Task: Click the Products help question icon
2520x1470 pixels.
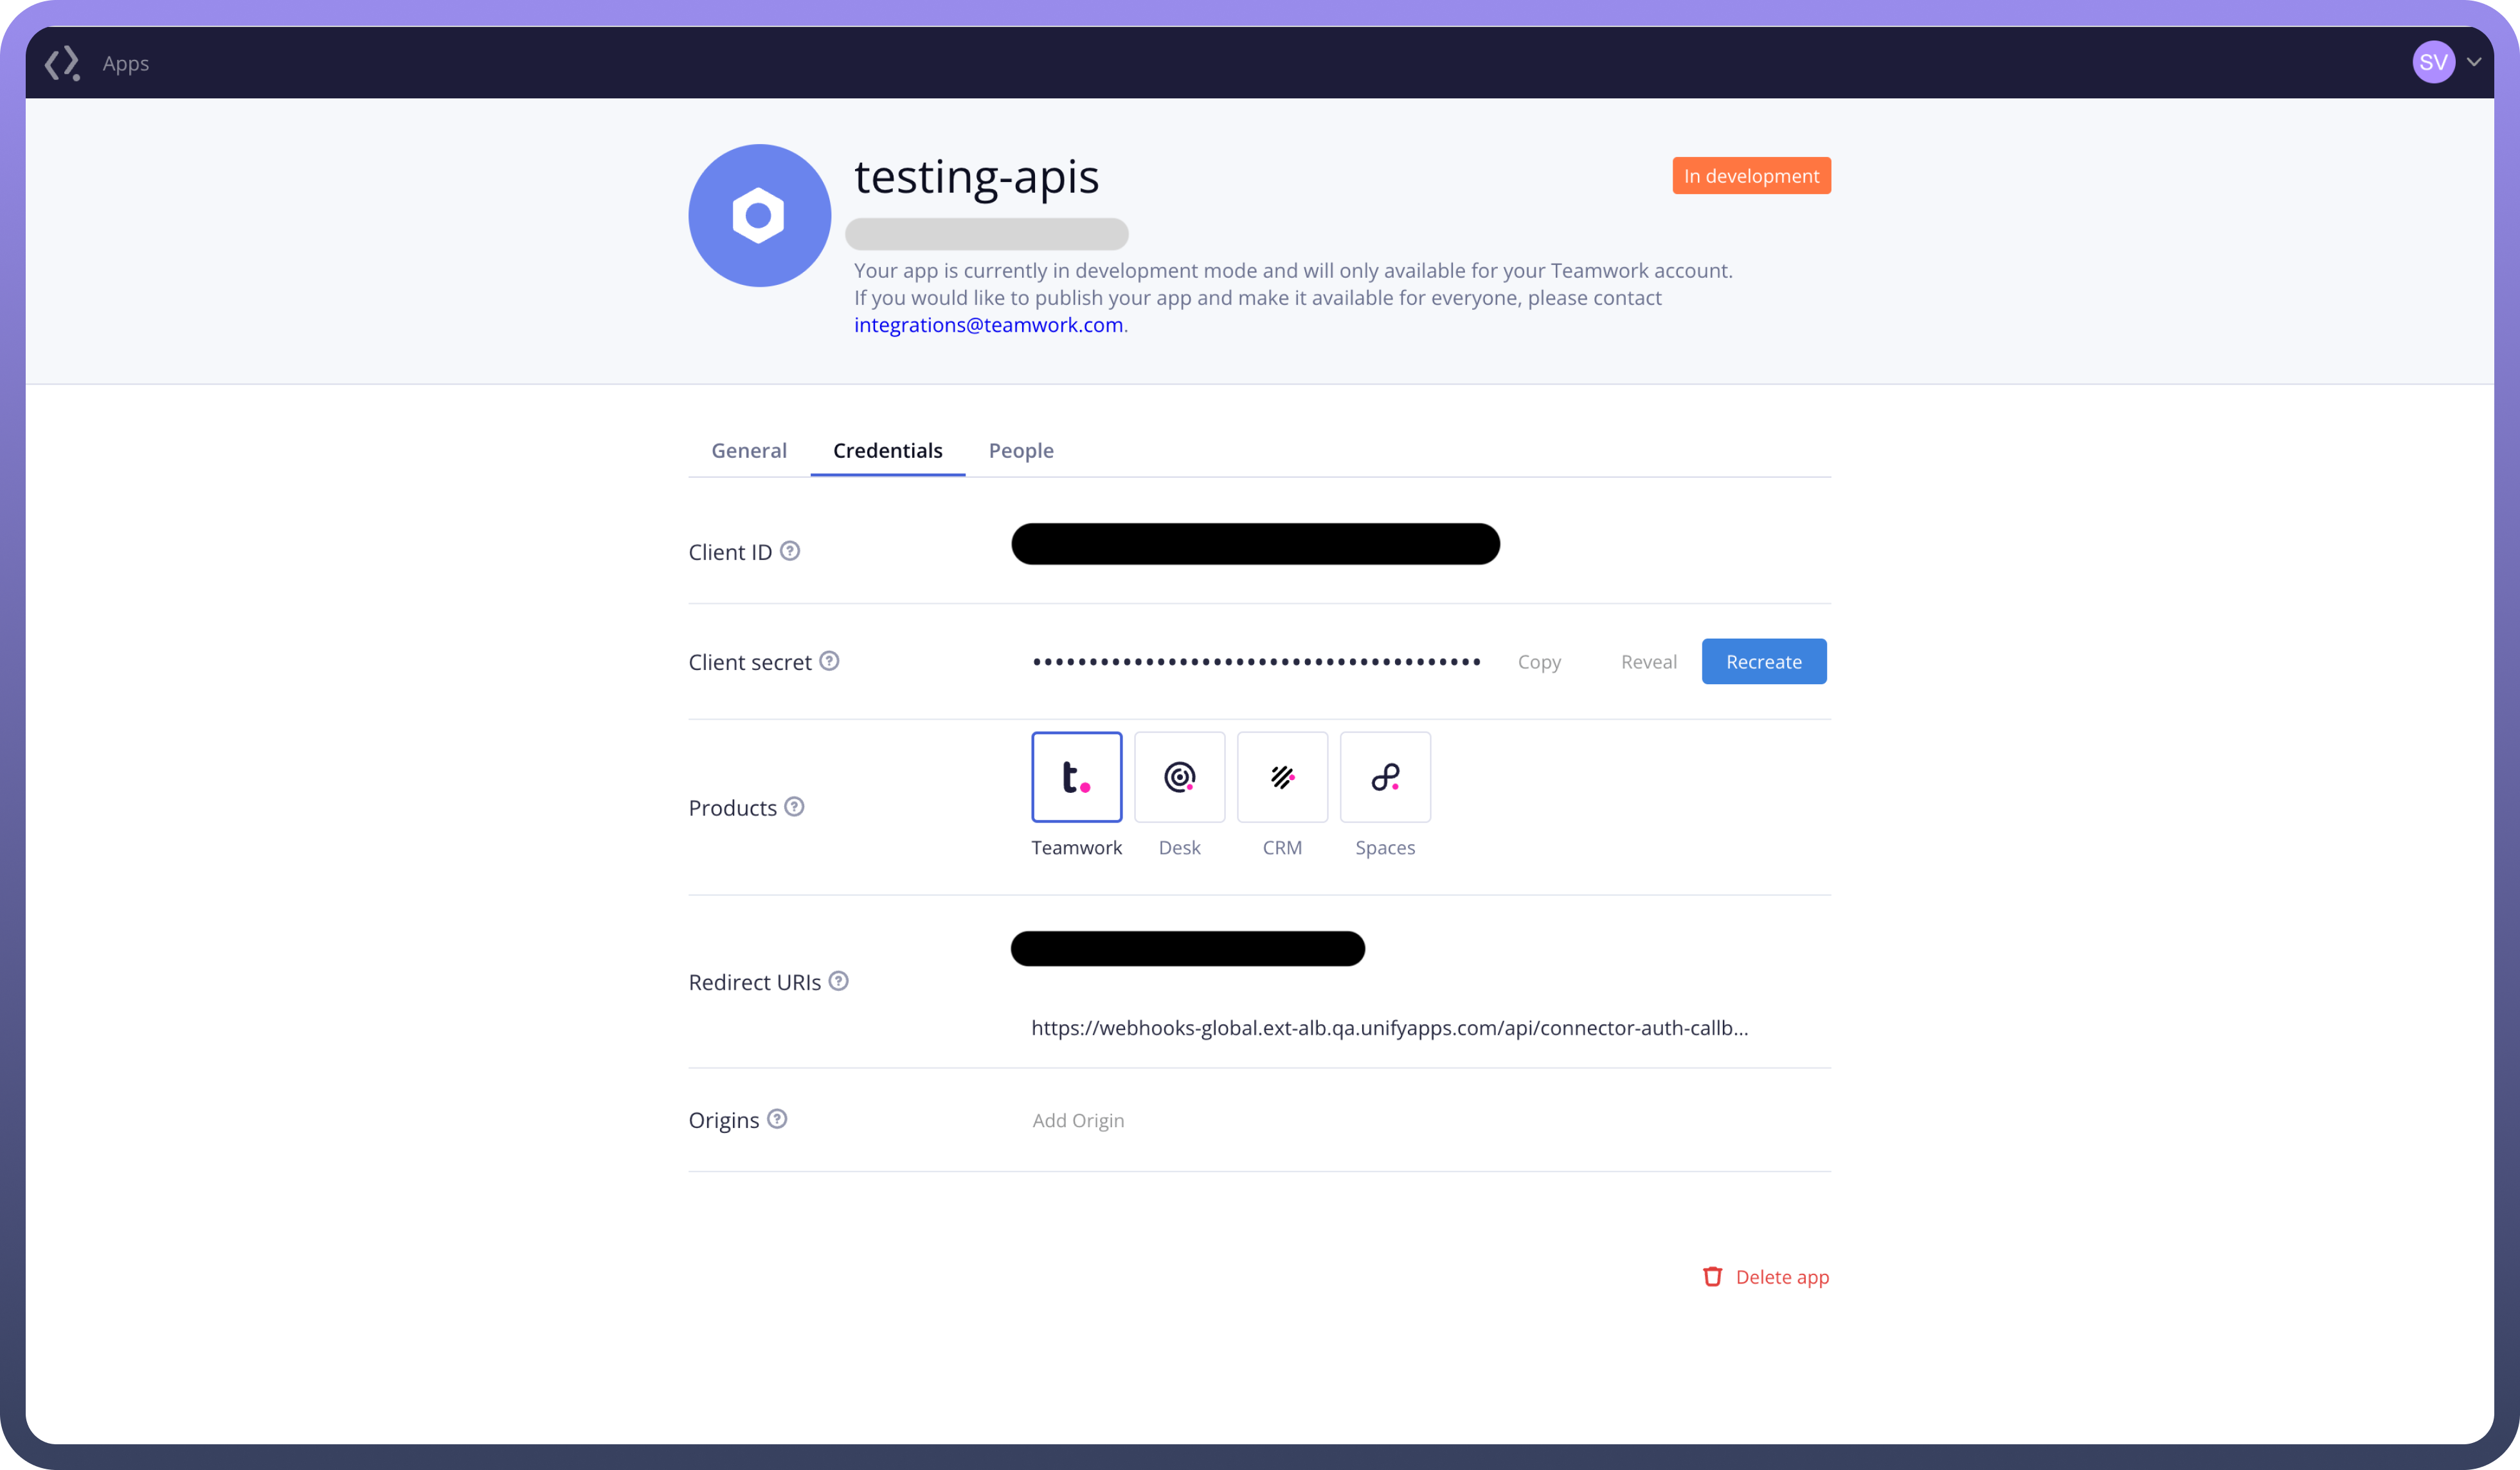Action: click(794, 807)
